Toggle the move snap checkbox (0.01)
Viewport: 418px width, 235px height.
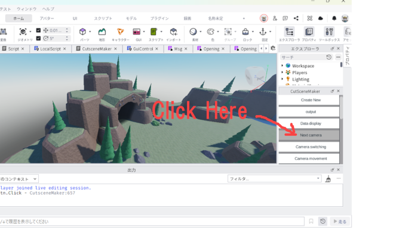[38, 30]
